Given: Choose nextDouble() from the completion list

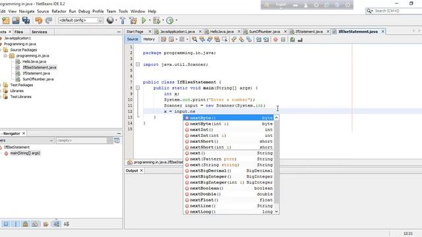Looking at the screenshot, I should tap(229, 194).
